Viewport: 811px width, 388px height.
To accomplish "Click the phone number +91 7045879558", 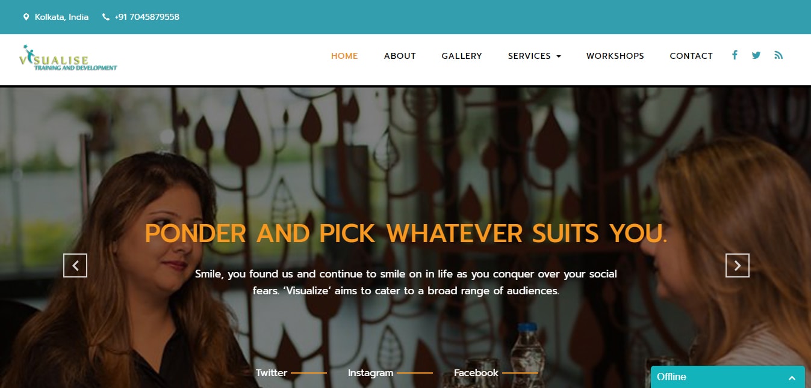I will [147, 17].
